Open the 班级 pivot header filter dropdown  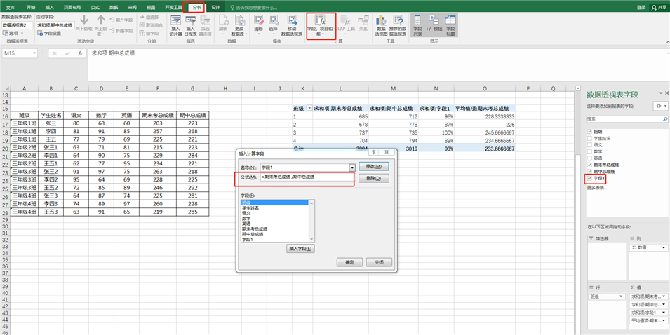(309, 109)
